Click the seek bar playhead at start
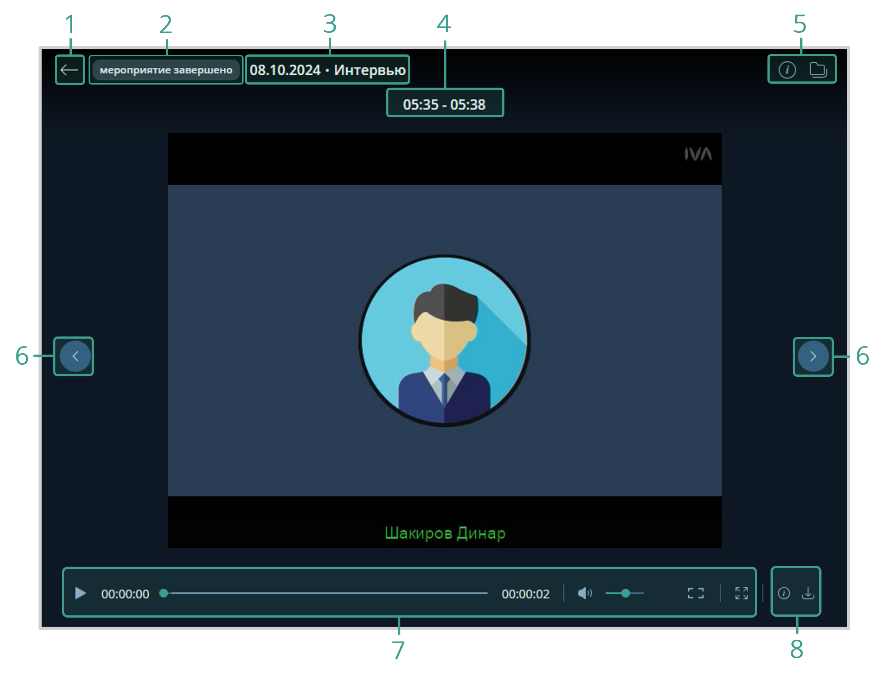This screenshot has width=891, height=680. pyautogui.click(x=164, y=593)
